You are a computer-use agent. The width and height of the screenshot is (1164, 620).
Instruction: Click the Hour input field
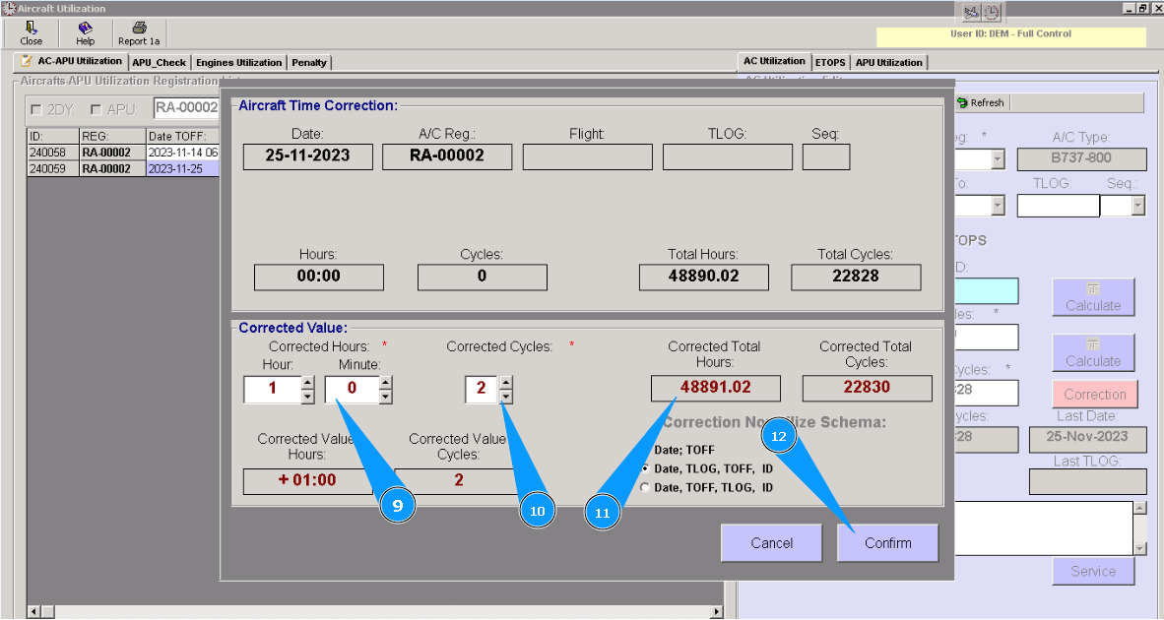(273, 390)
